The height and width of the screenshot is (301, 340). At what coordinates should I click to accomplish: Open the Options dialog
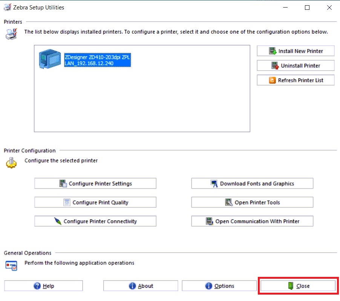(219, 286)
